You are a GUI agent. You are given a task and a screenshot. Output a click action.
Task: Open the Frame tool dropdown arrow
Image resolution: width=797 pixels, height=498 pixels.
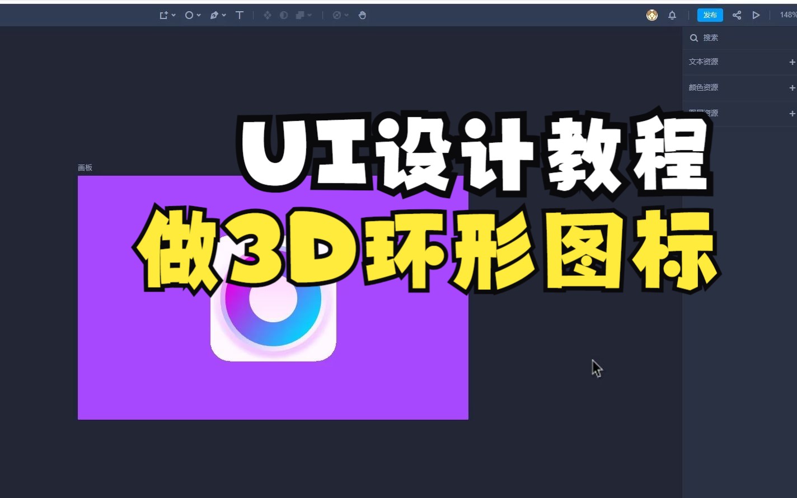click(x=174, y=15)
